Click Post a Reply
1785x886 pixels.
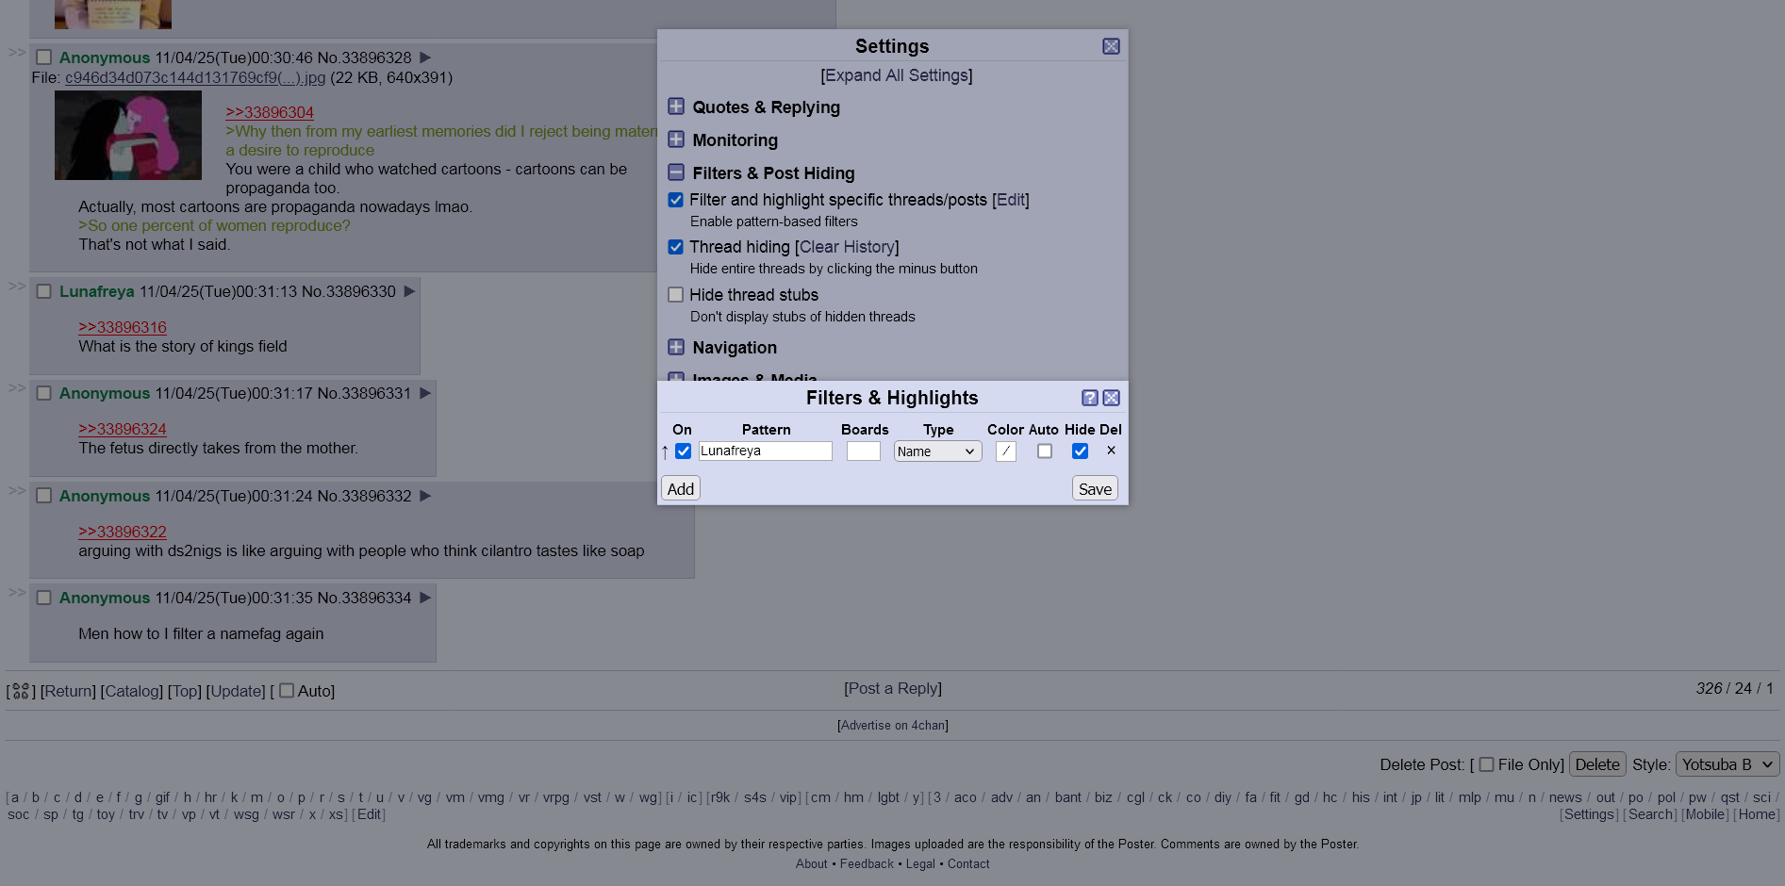pyautogui.click(x=893, y=688)
